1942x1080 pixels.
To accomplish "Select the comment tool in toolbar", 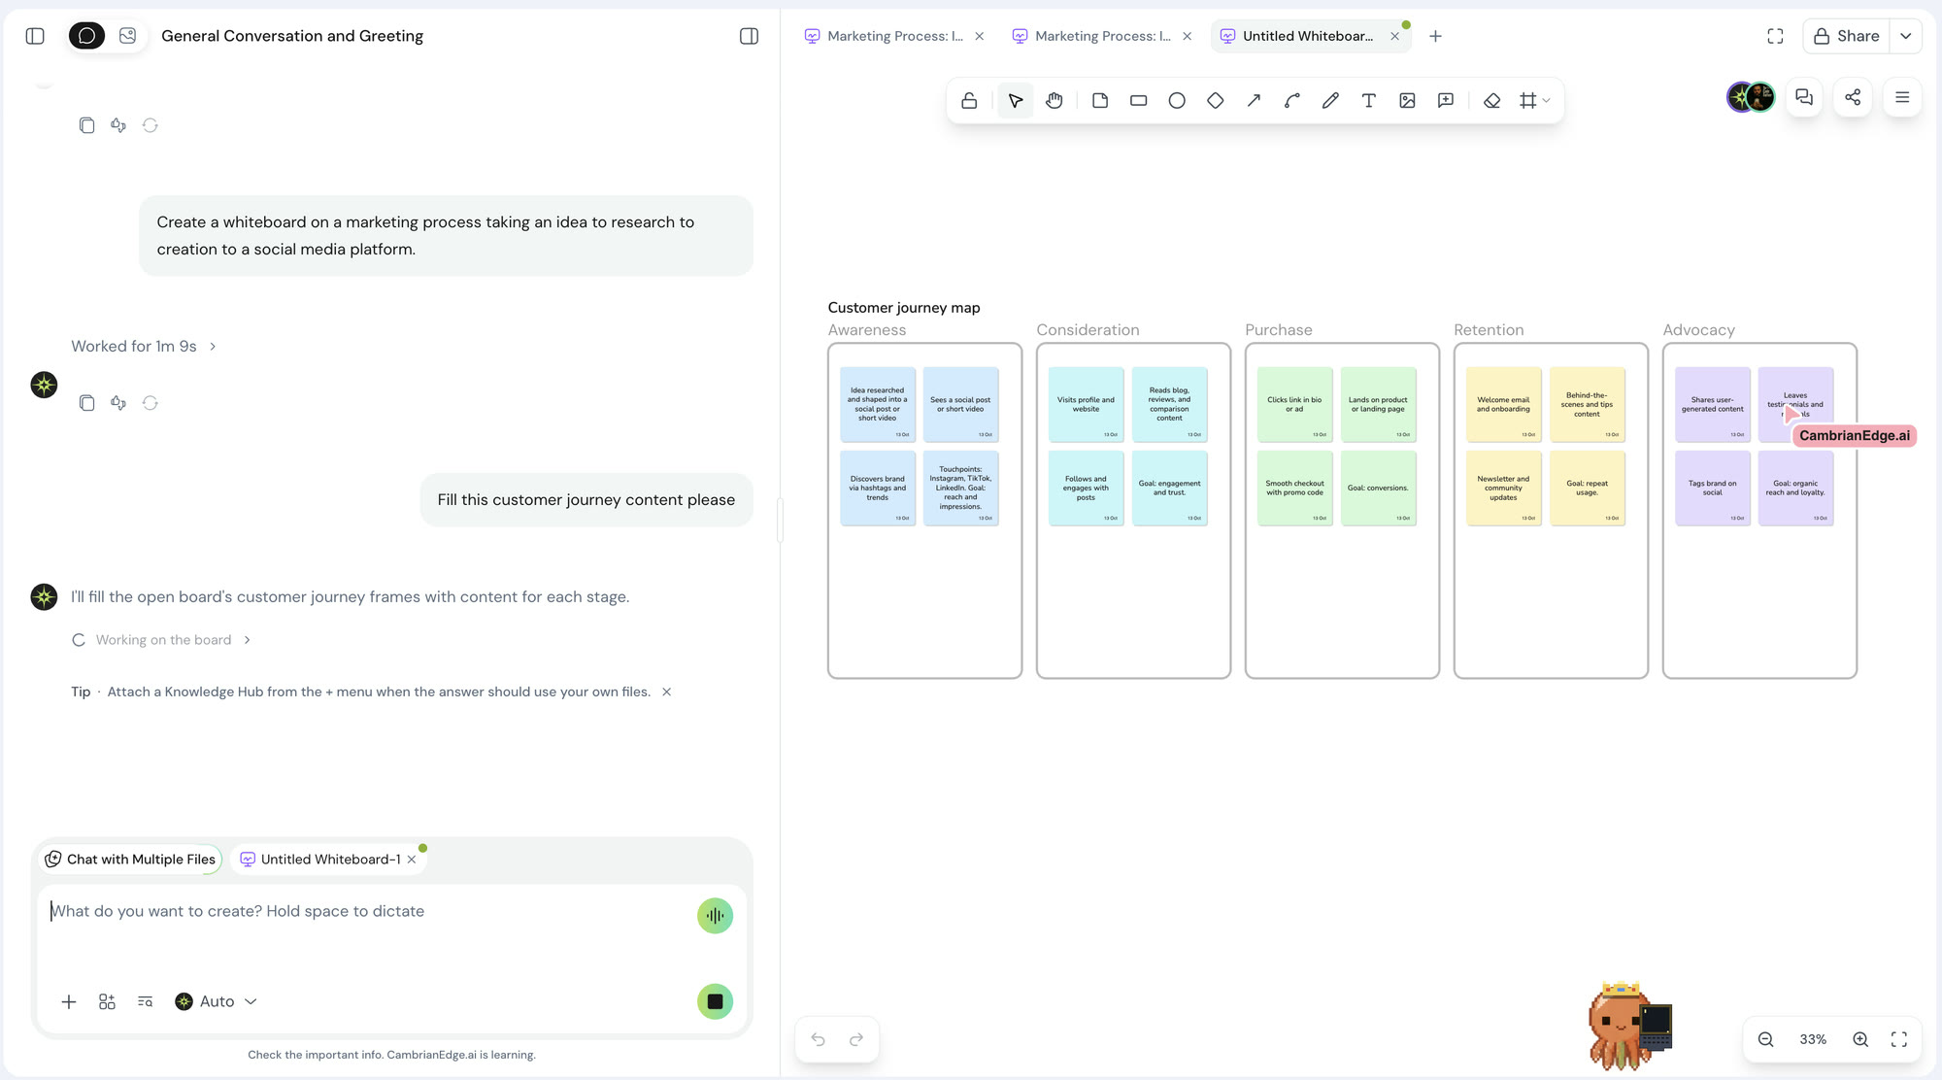I will tap(1446, 100).
